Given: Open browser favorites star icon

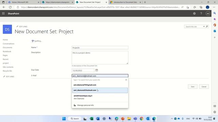Looking at the screenshot, I should (x=194, y=7).
